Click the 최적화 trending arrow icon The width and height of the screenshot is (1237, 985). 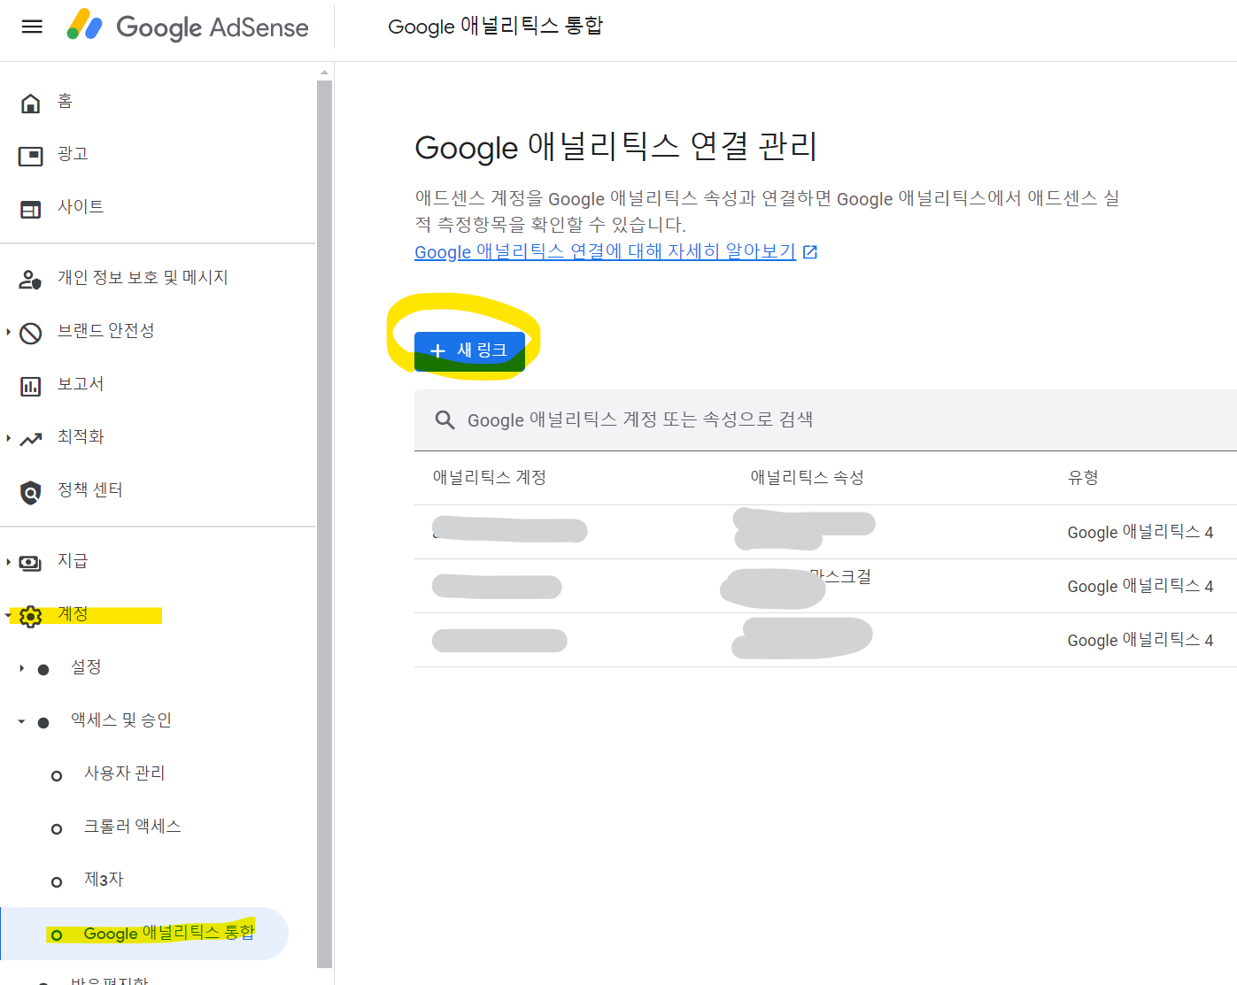pos(30,440)
